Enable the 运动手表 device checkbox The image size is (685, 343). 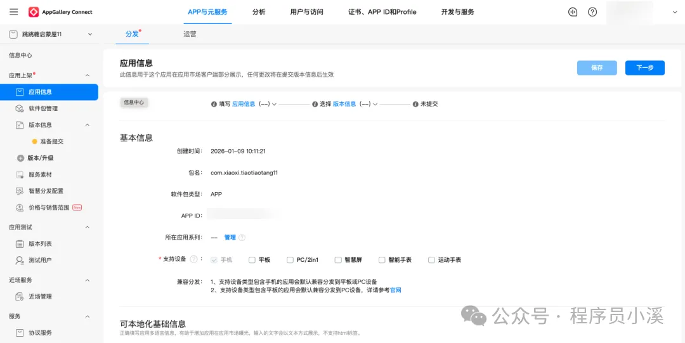(431, 260)
